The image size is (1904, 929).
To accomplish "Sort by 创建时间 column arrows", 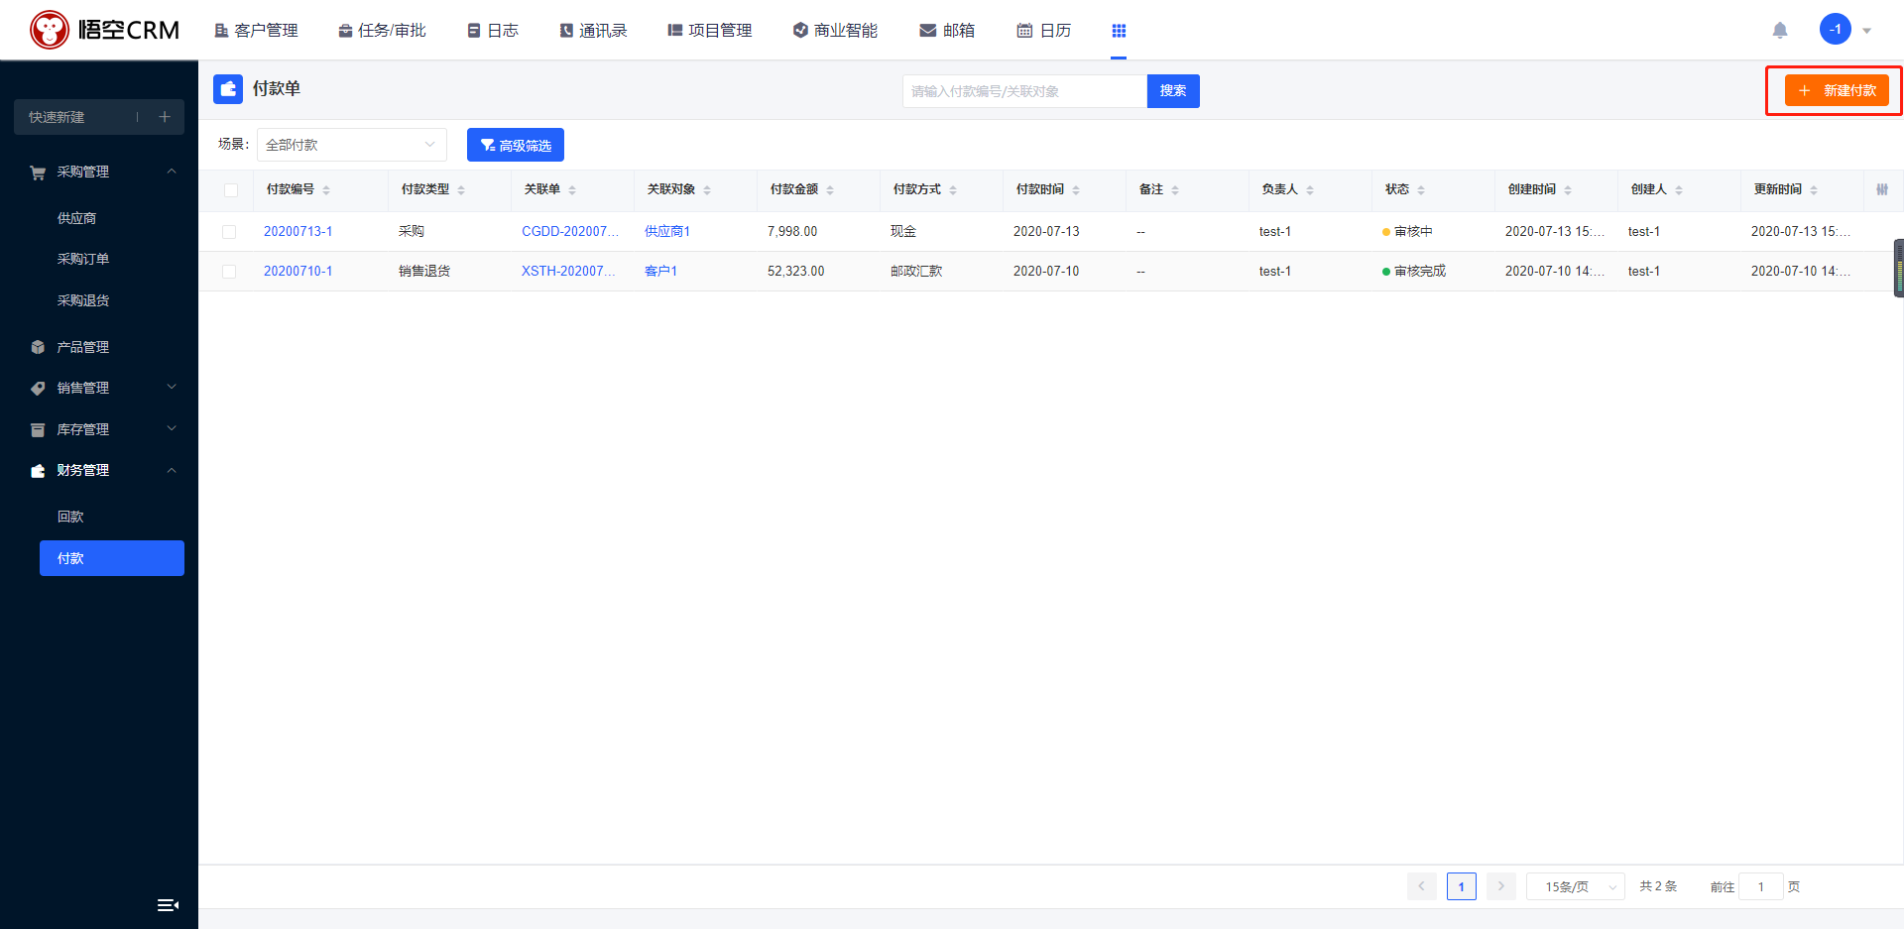I will tap(1568, 190).
